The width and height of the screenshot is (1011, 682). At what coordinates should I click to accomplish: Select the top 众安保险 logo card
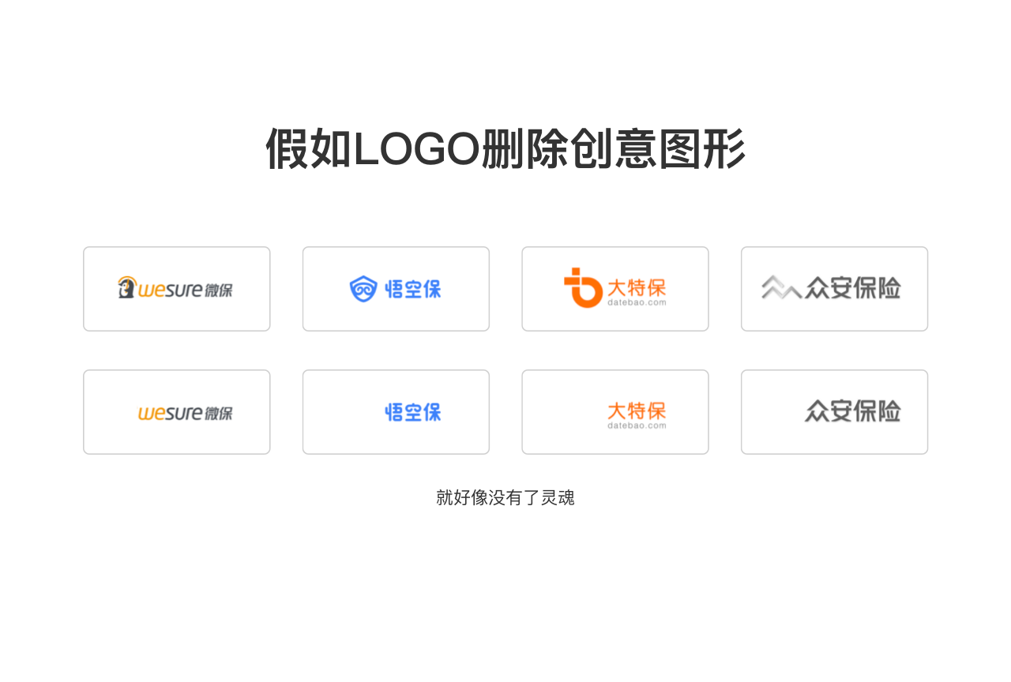834,289
